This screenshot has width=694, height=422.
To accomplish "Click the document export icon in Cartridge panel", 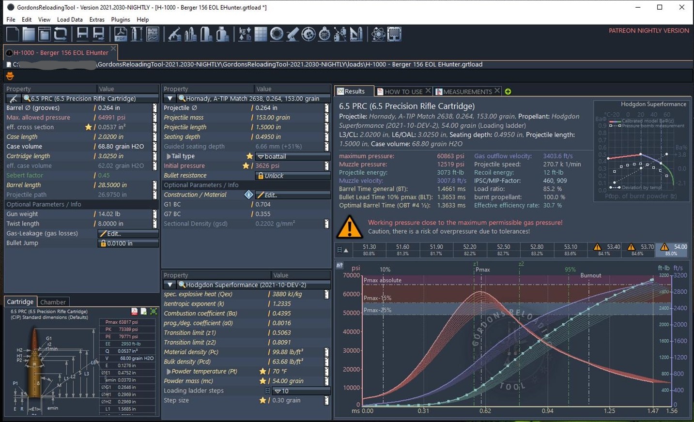I will click(x=144, y=311).
